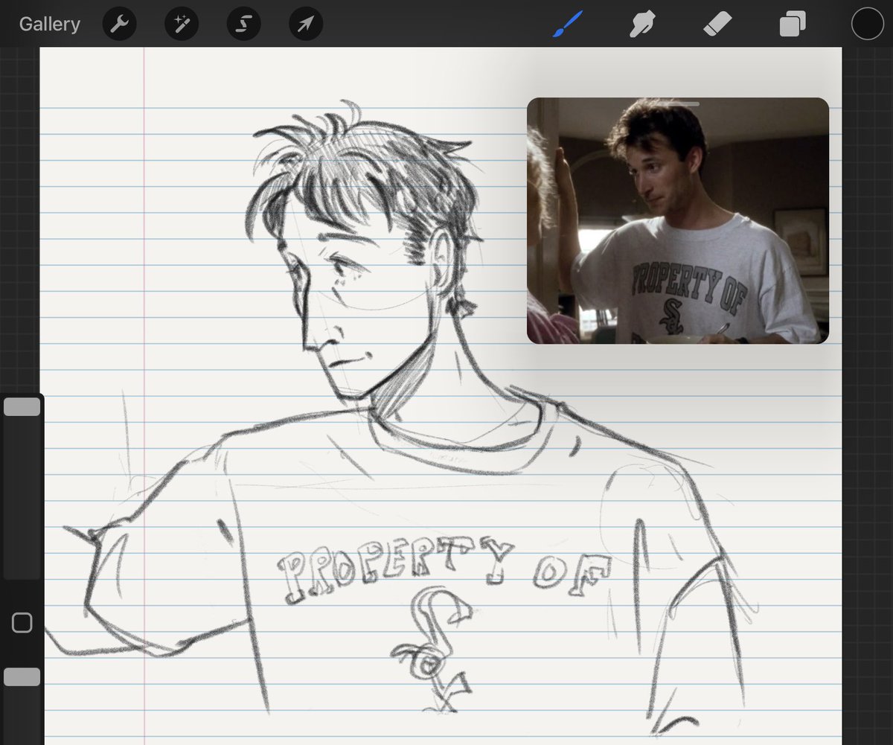The image size is (893, 745).
Task: Open the active color picker circle
Action: (867, 24)
